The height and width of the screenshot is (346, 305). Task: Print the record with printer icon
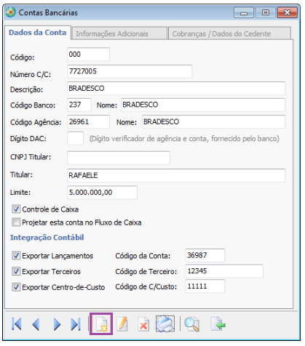(x=165, y=323)
